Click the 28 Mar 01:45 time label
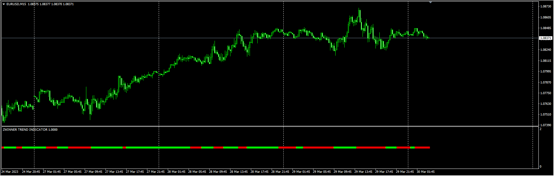This screenshot has height=176, width=554. pyautogui.click(x=177, y=172)
